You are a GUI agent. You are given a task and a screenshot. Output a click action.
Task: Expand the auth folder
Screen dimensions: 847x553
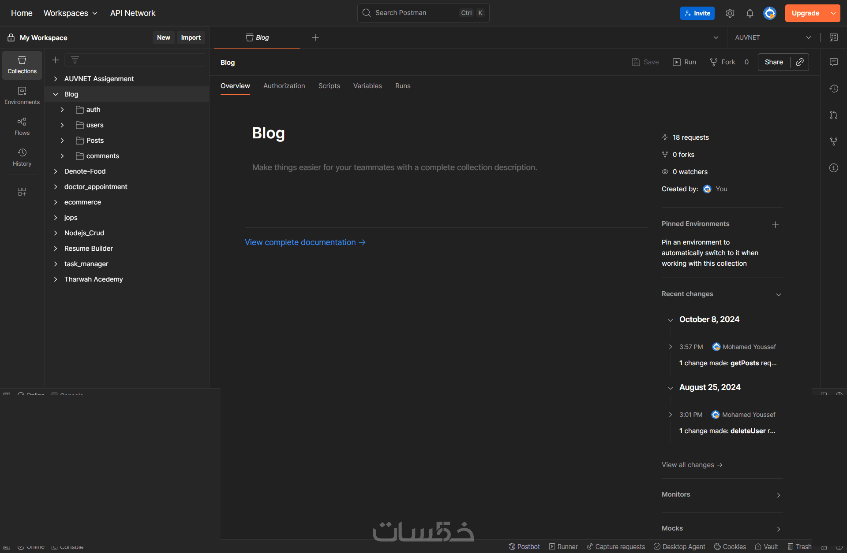click(x=62, y=110)
